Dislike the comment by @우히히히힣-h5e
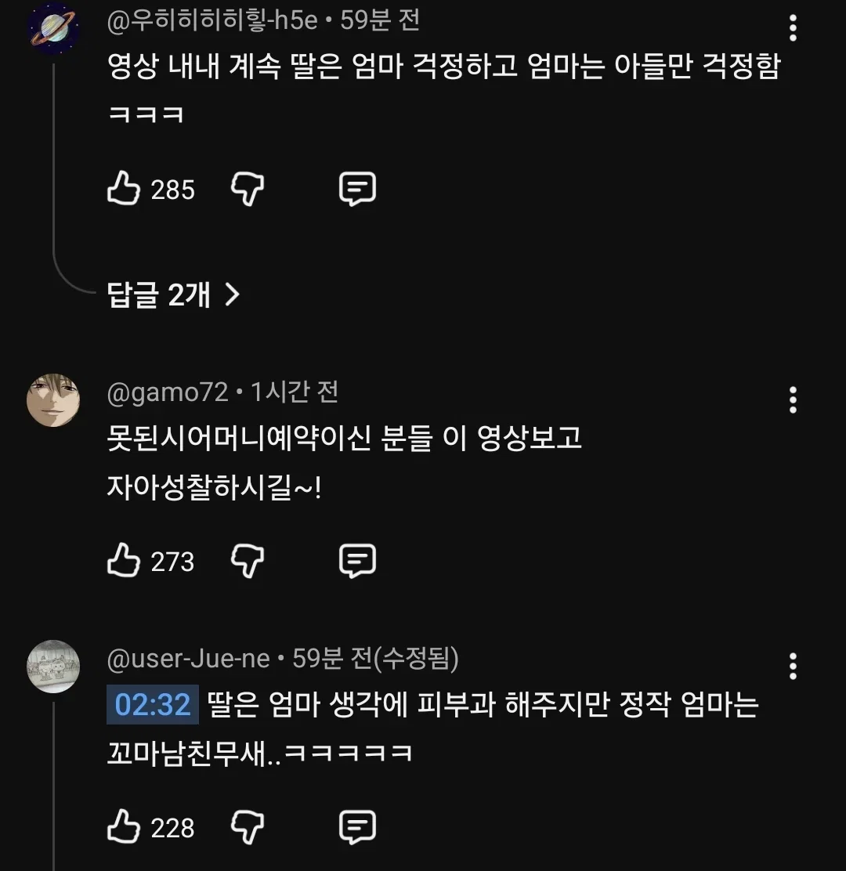The height and width of the screenshot is (871, 846). 248,189
